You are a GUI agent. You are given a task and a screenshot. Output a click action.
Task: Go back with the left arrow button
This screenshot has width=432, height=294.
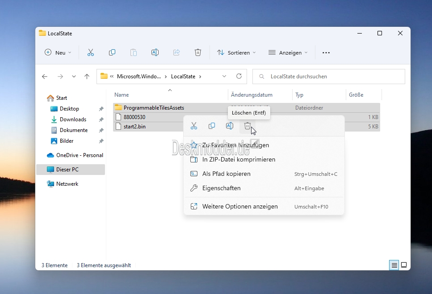coord(45,77)
